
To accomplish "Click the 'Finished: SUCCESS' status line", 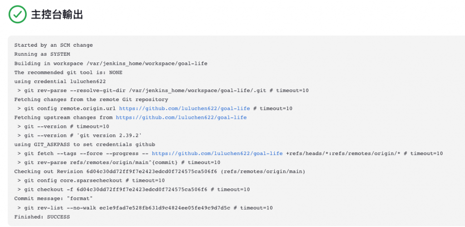I will [42, 217].
